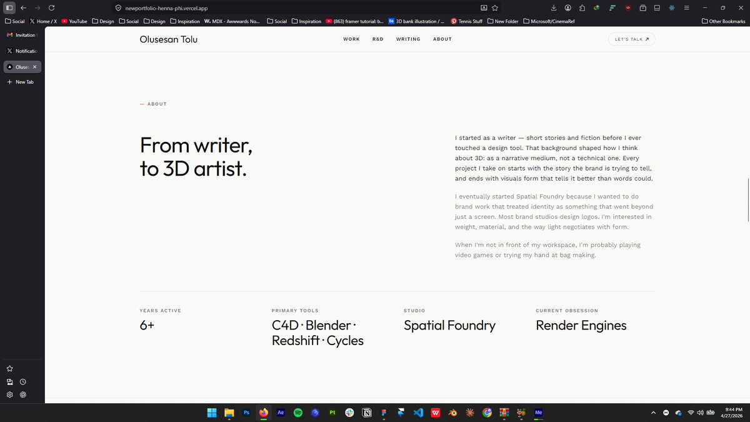Go to the WORK nav item
This screenshot has width=750, height=422.
click(351, 39)
